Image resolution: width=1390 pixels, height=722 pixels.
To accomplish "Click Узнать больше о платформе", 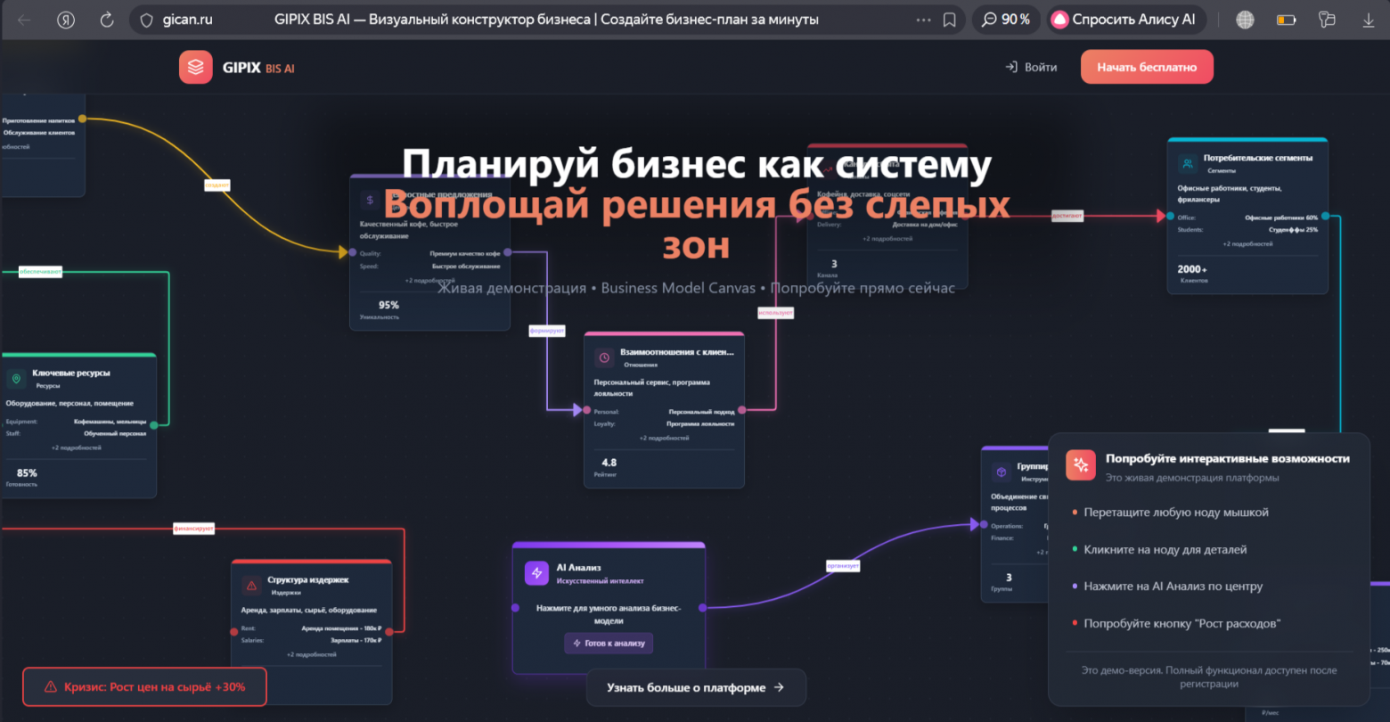I will point(696,687).
